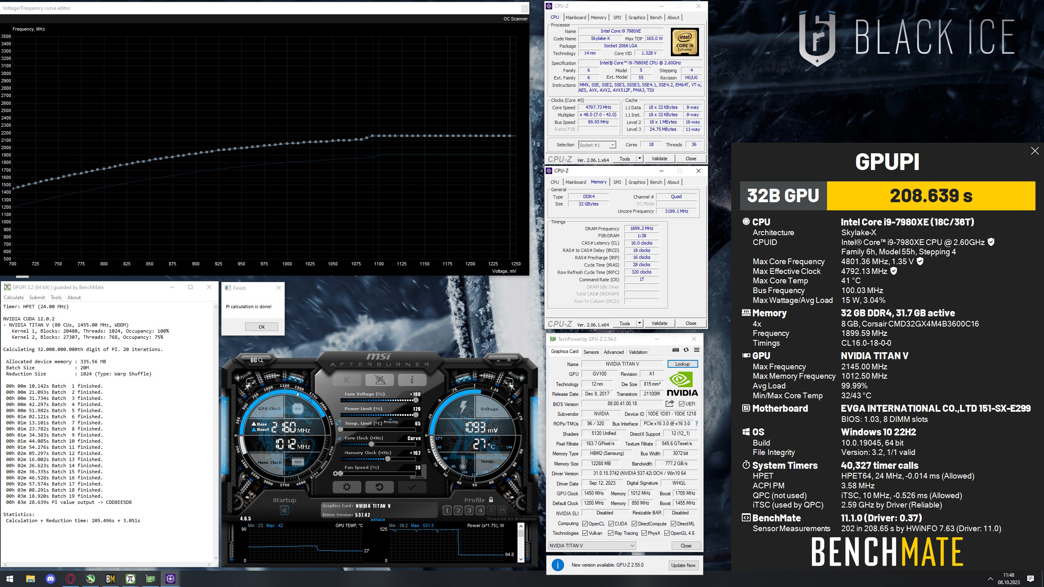Toggle the OpenCL checkbox

(x=585, y=523)
